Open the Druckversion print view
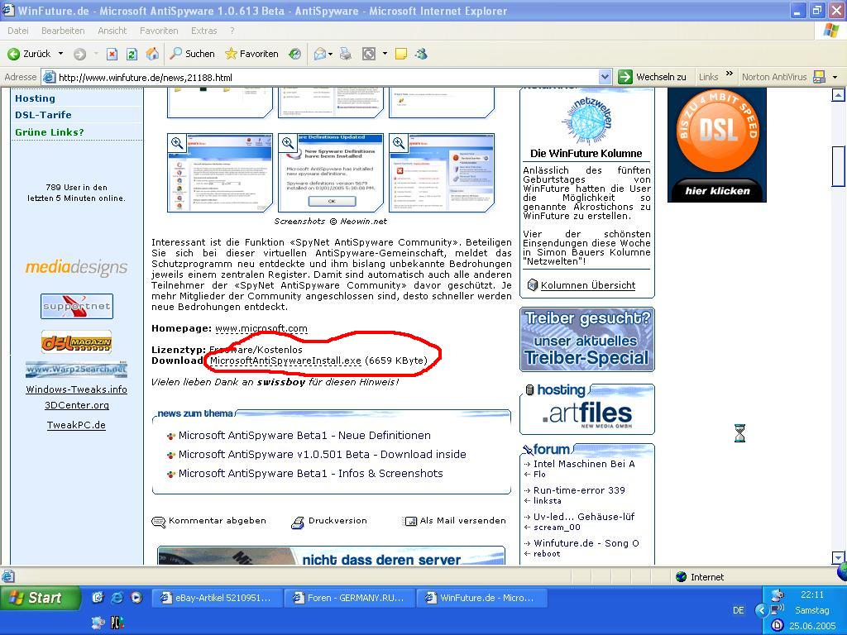The height and width of the screenshot is (635, 847). (329, 521)
